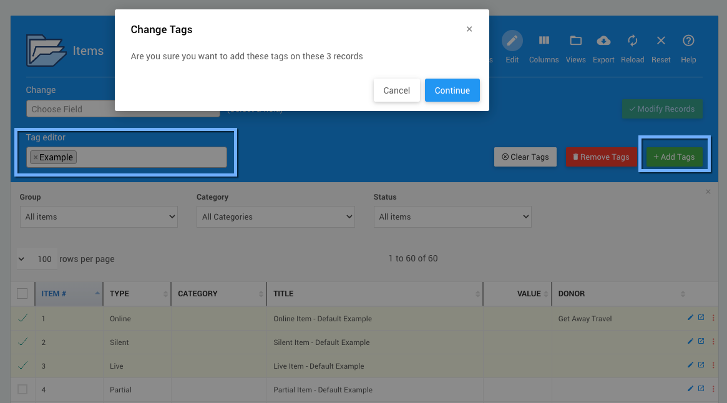Image resolution: width=727 pixels, height=403 pixels.
Task: Open the Category dropdown showing All Categories
Action: [x=275, y=217]
